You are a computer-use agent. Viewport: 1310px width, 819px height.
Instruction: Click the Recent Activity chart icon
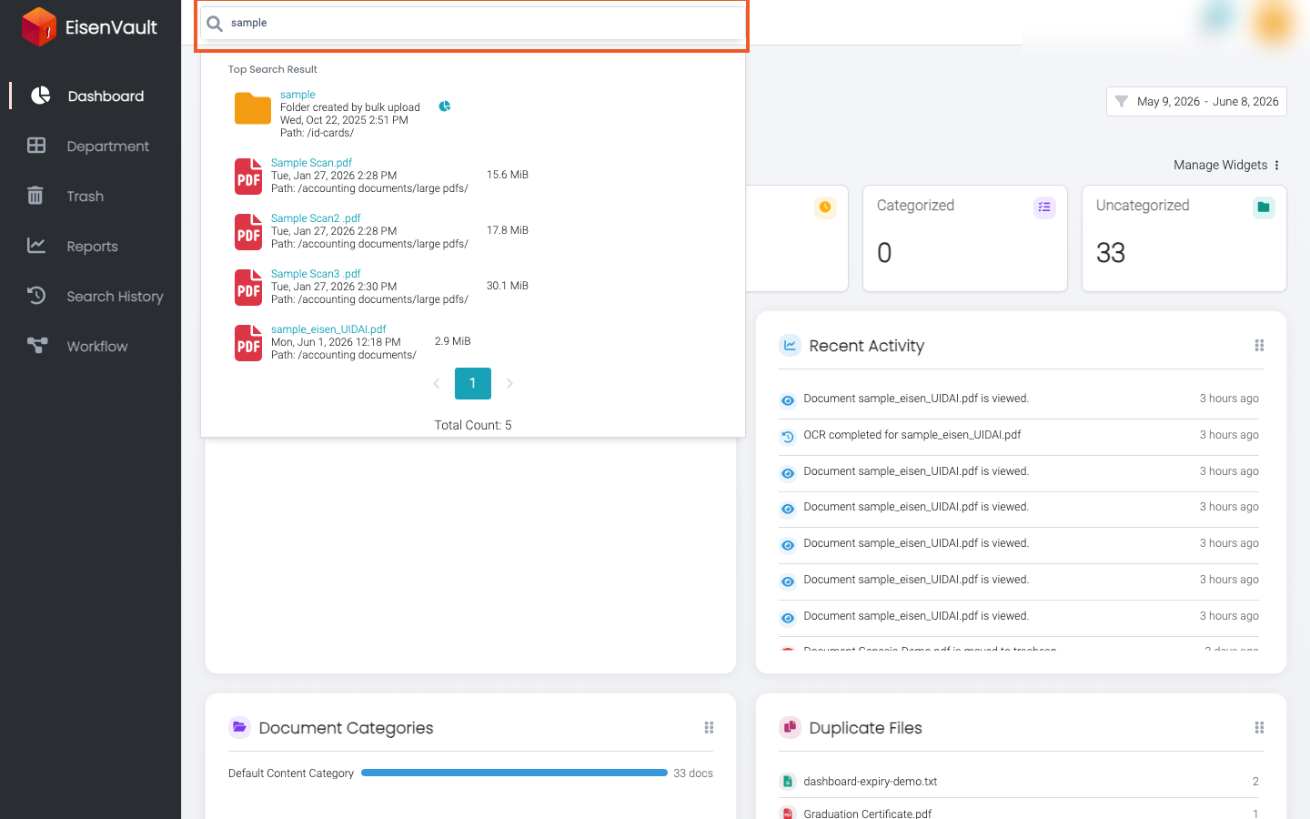[790, 346]
